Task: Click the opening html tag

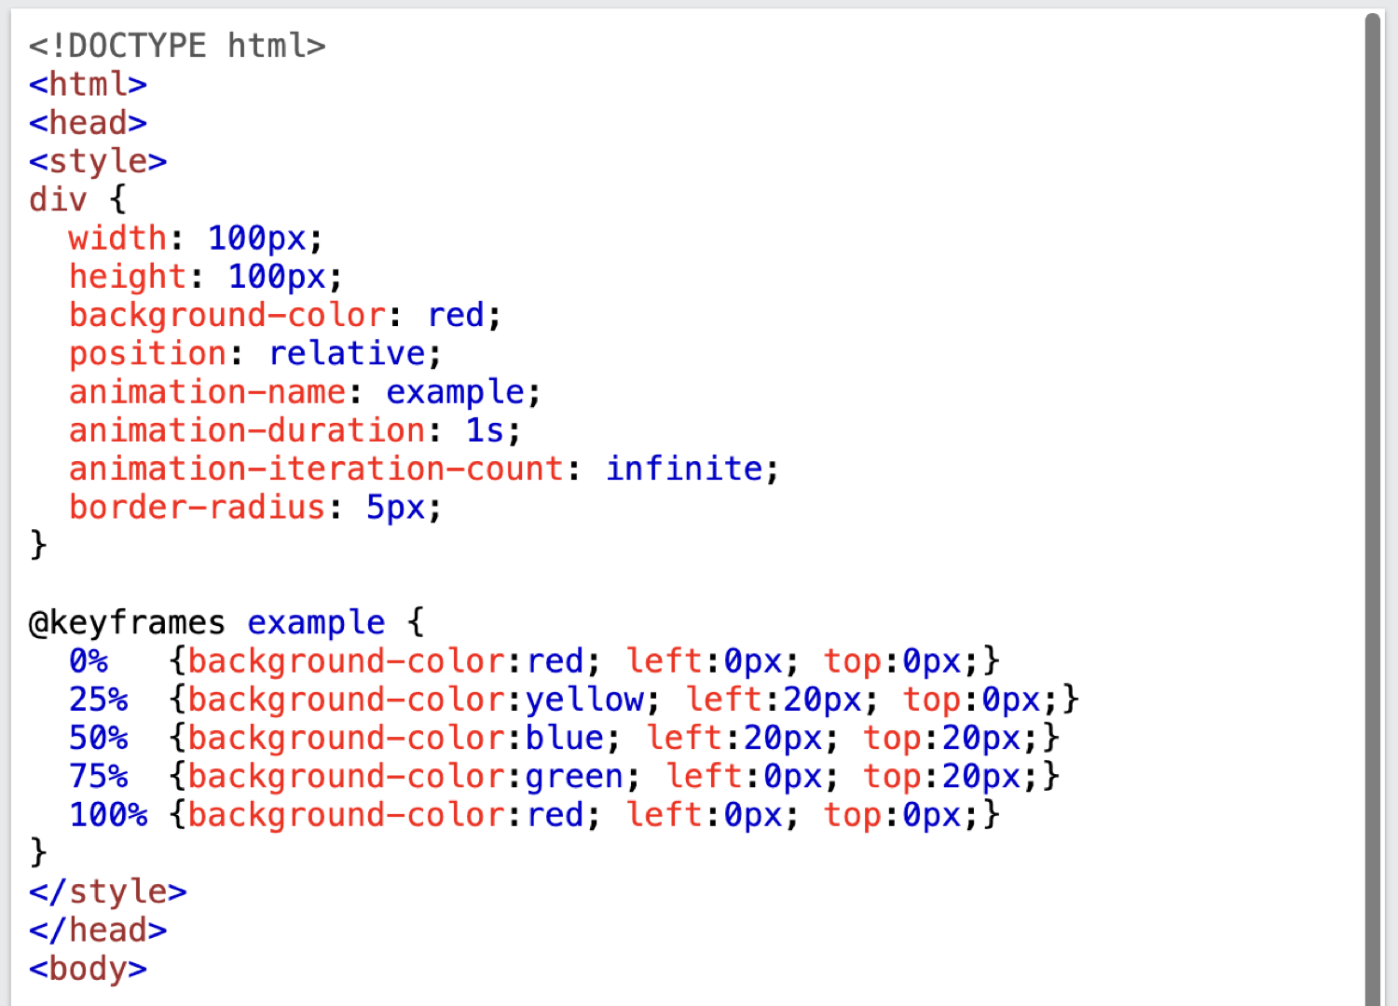Action: tap(88, 85)
